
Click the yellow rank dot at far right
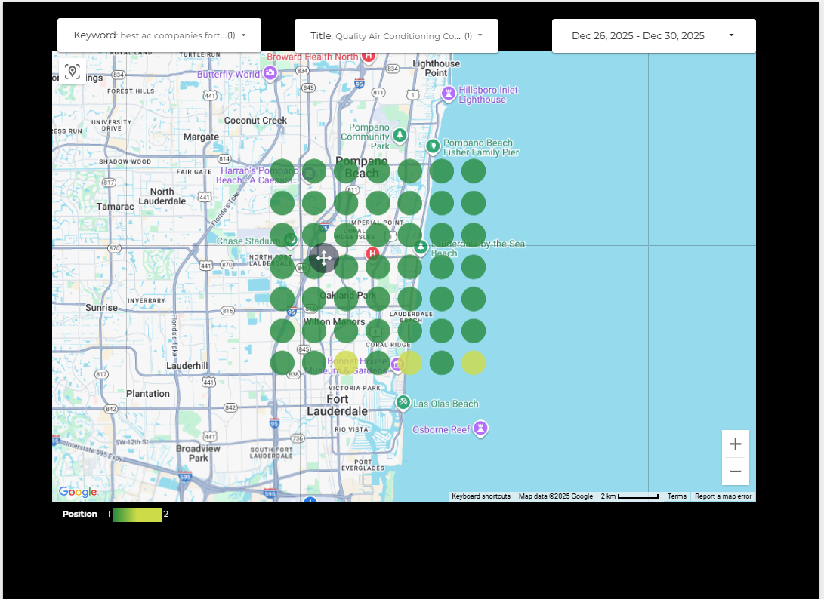click(474, 363)
